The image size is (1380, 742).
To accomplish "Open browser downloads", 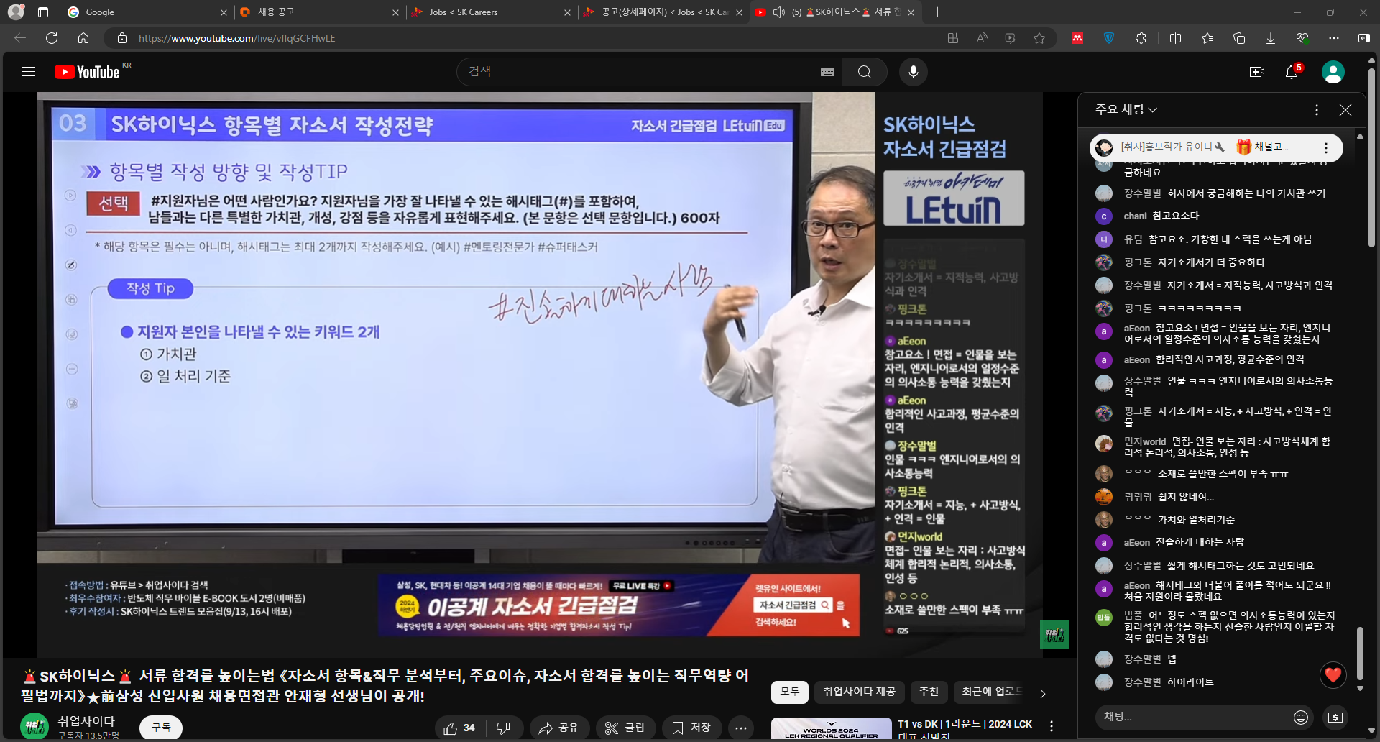I will click(1271, 38).
